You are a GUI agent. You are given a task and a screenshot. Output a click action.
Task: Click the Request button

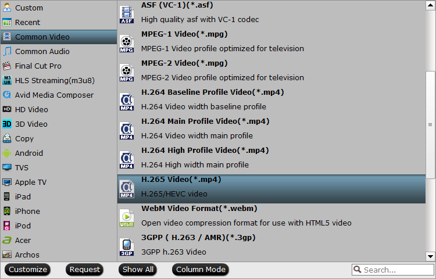(84, 270)
